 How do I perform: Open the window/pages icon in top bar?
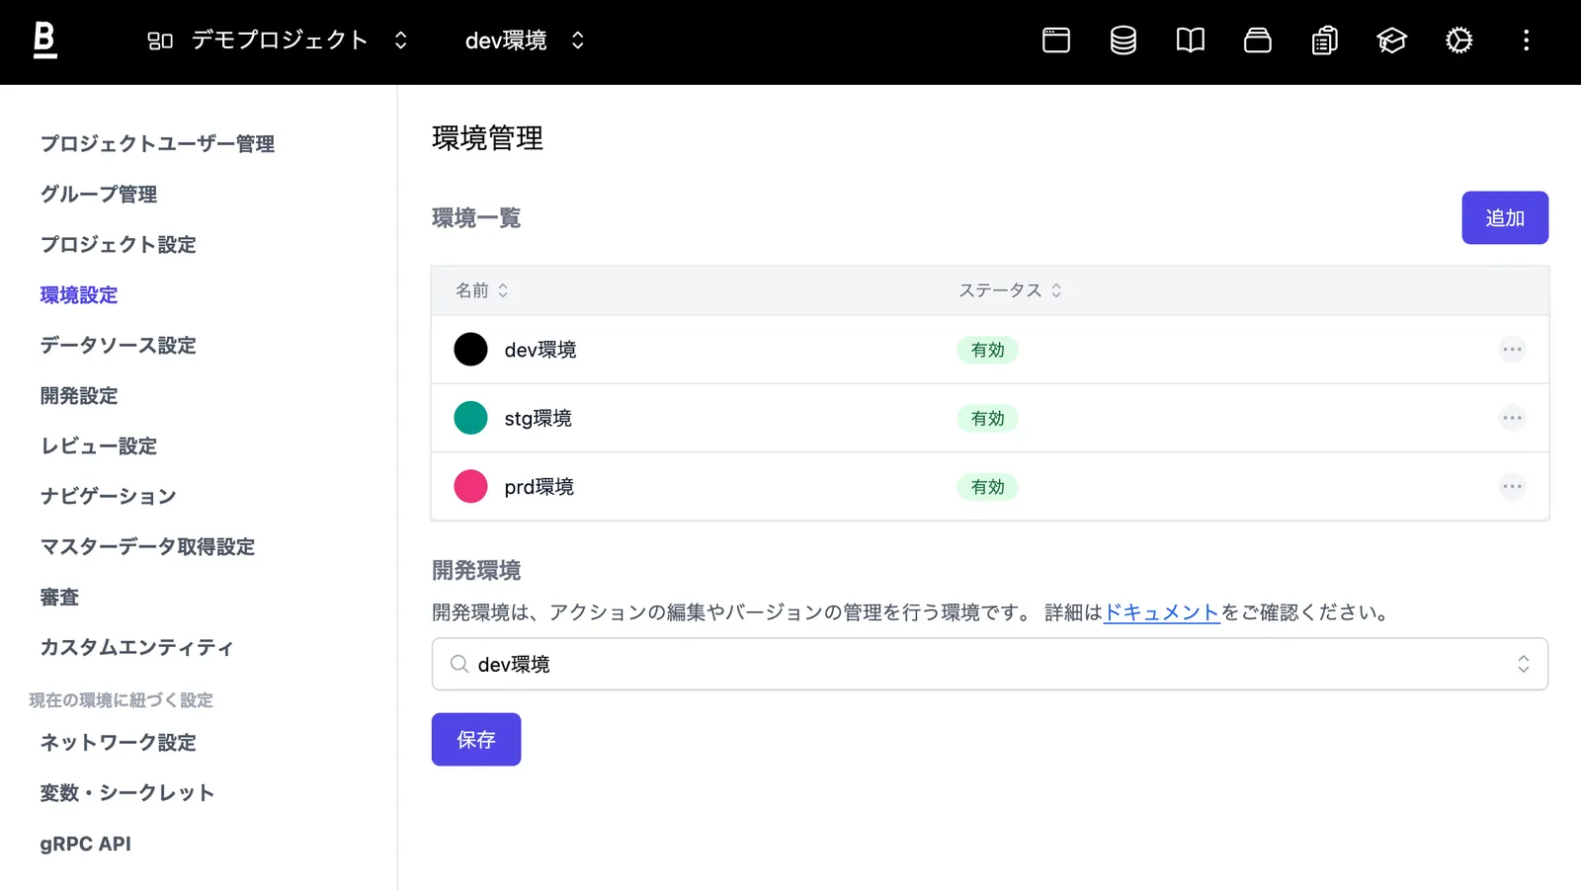(1056, 40)
